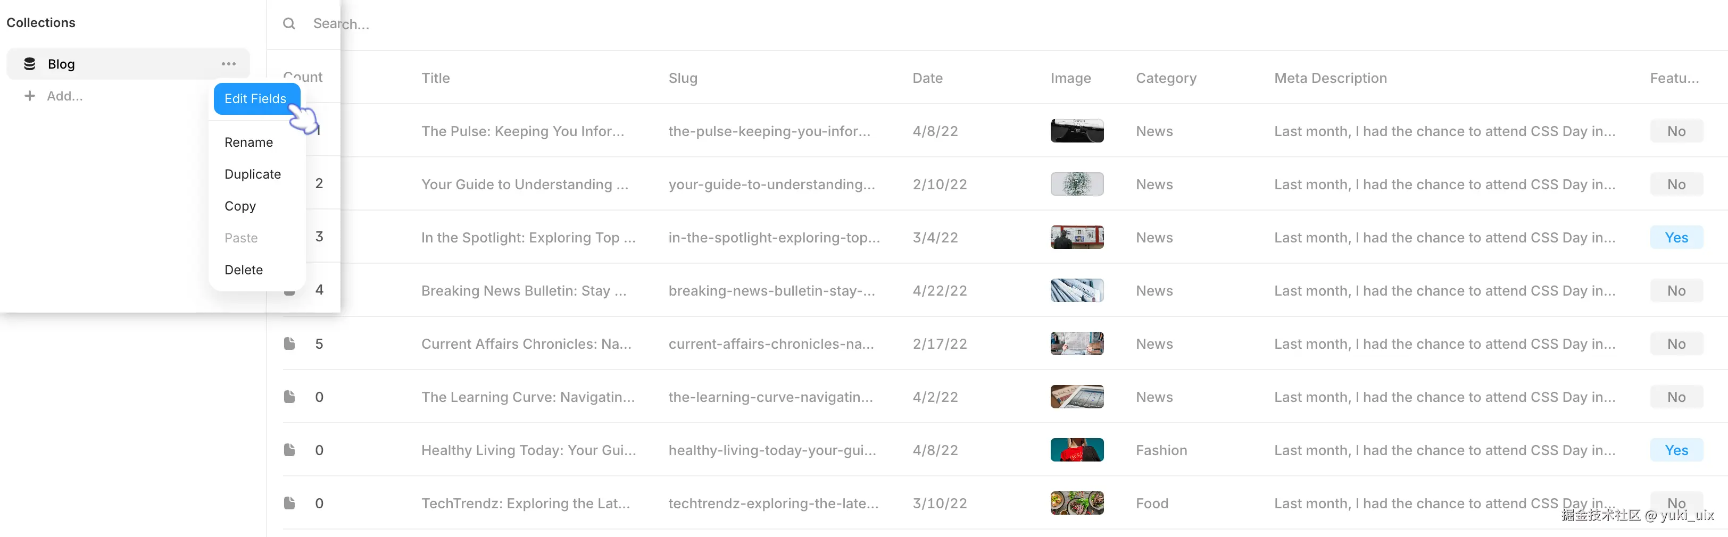The image size is (1728, 537).
Task: Open the Current Affairs Chronicles post thumbnail
Action: tap(1077, 343)
